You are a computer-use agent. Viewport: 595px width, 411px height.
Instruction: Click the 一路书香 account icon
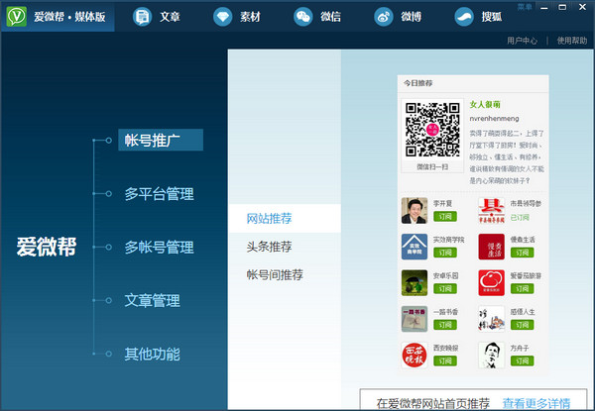415,319
